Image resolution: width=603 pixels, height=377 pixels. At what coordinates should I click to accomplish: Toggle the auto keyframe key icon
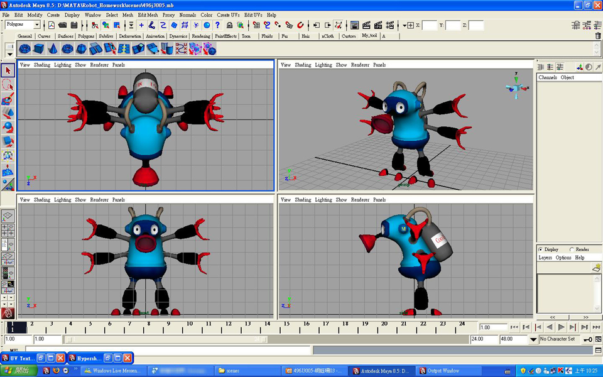(x=587, y=339)
